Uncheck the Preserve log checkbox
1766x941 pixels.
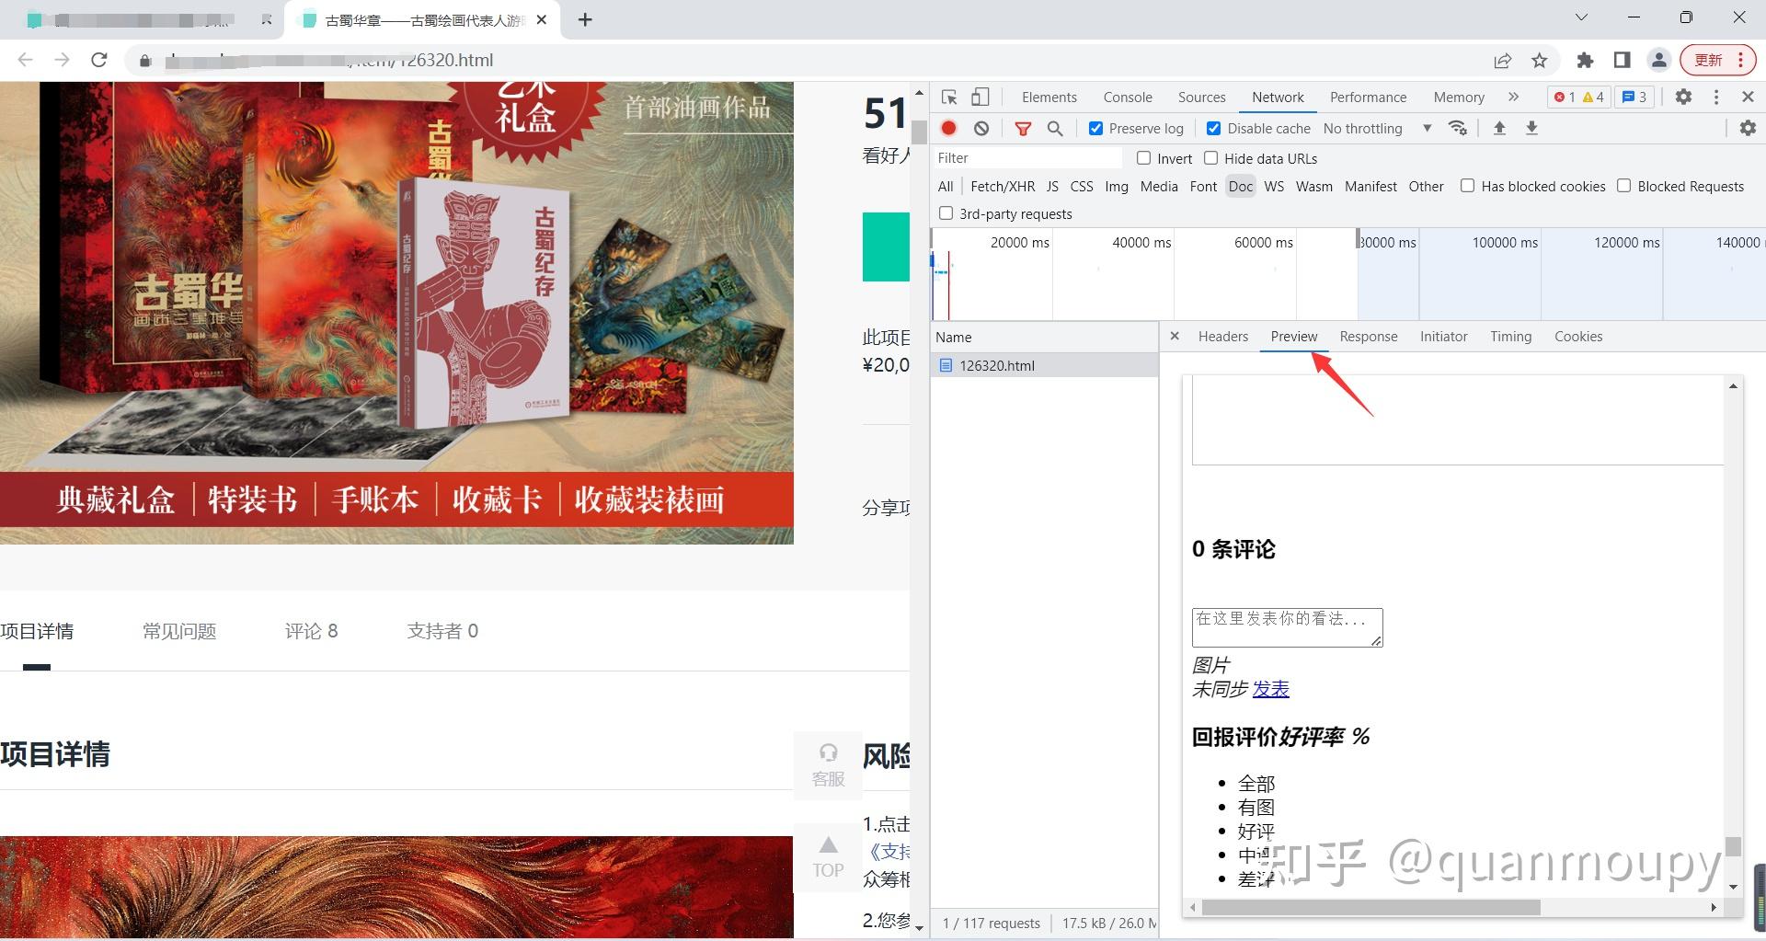[1095, 128]
